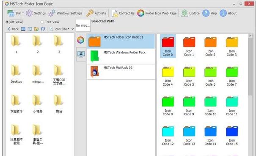
Task: Click the new folder icon in navigation bar
Action: [x=36, y=29]
